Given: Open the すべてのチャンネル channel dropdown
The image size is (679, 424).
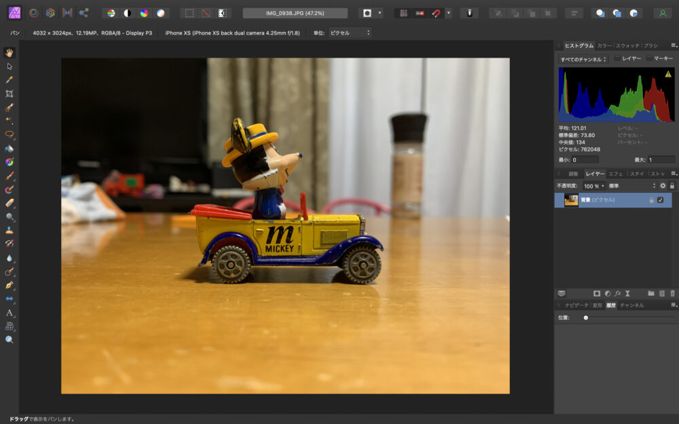Looking at the screenshot, I should 583,59.
